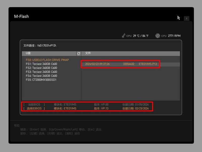Click the 帮助 help heading

click(x=17, y=125)
